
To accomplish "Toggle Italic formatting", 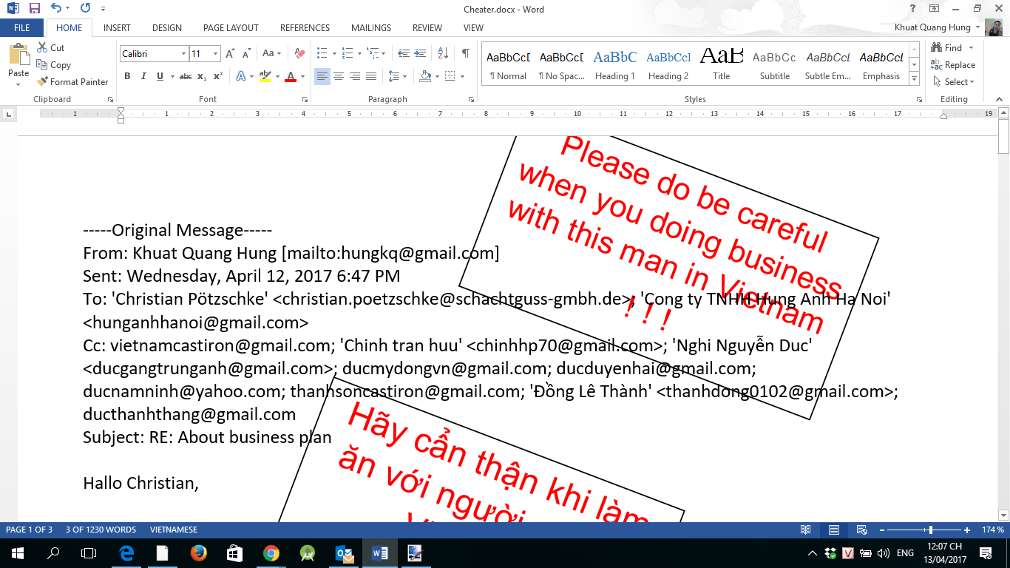I will pyautogui.click(x=143, y=76).
